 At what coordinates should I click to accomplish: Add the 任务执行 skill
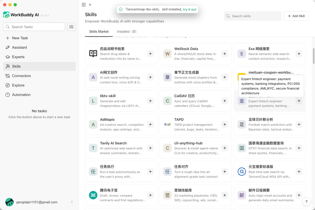tap(150, 172)
